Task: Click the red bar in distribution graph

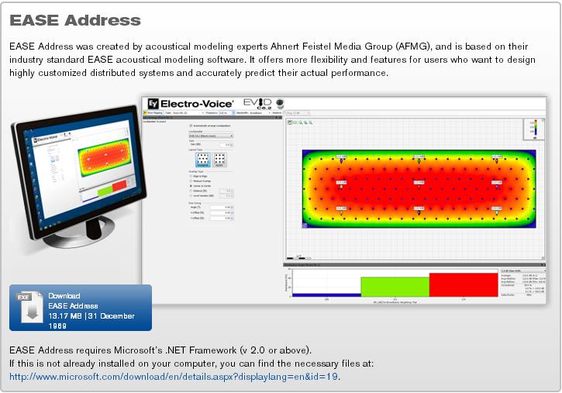Action: pyautogui.click(x=464, y=284)
